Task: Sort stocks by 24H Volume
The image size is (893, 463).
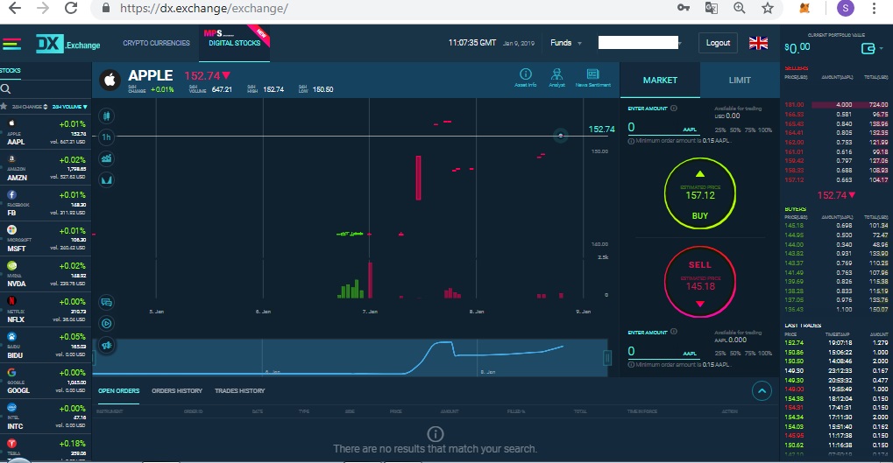Action: point(69,107)
